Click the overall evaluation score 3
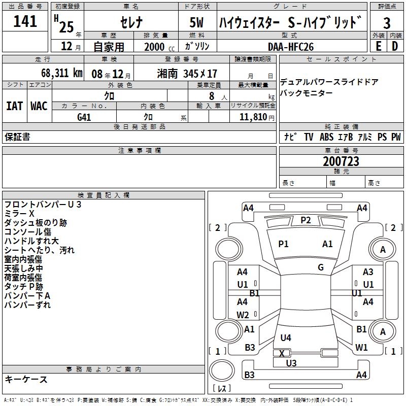The image size is (406, 406). (x=387, y=23)
